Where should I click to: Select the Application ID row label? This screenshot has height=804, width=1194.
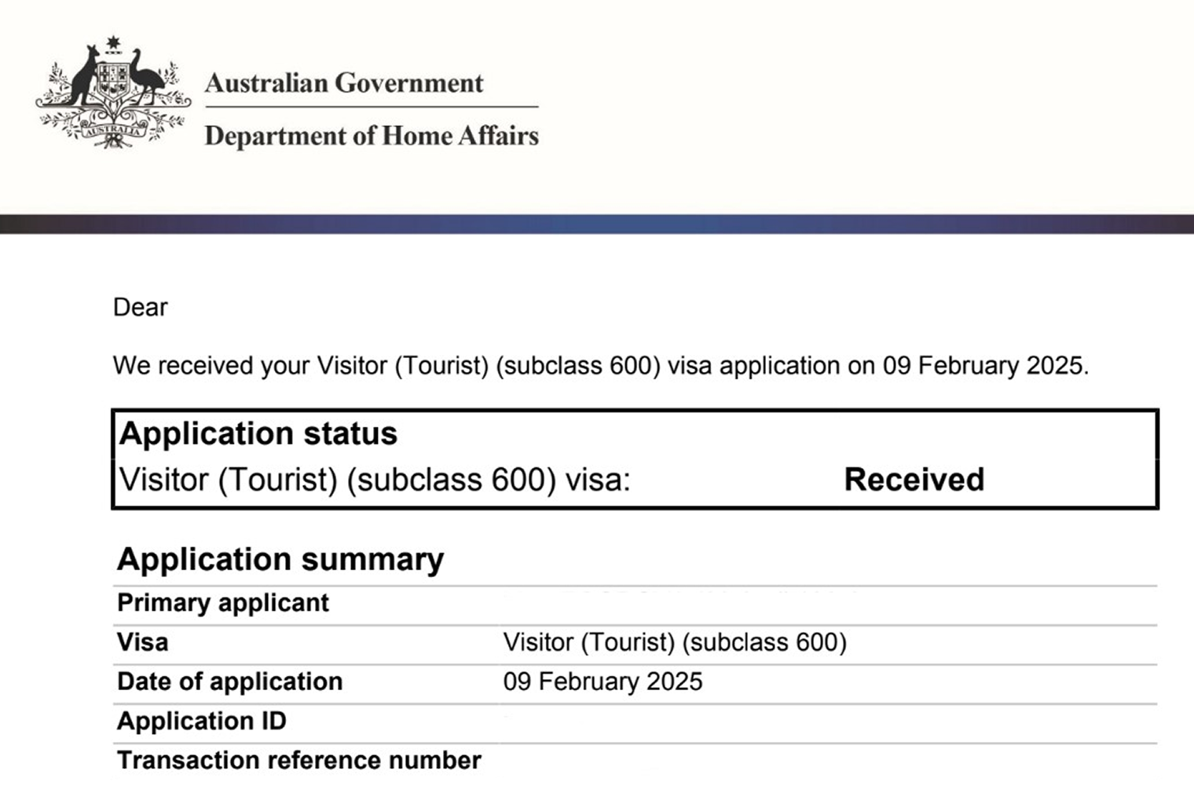(x=202, y=721)
